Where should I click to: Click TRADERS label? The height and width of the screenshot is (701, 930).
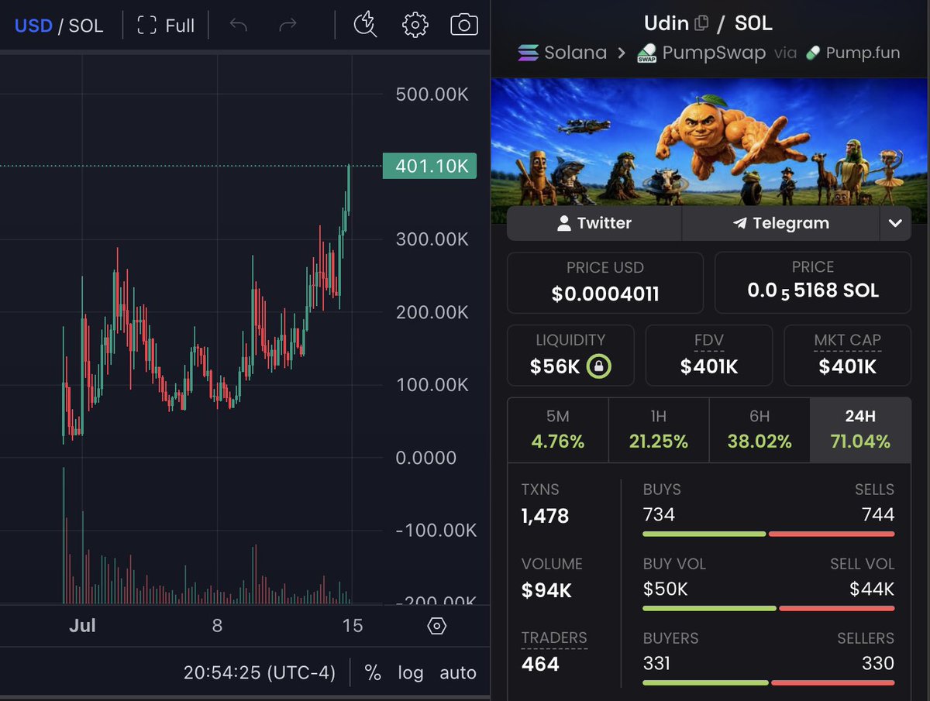tap(554, 638)
